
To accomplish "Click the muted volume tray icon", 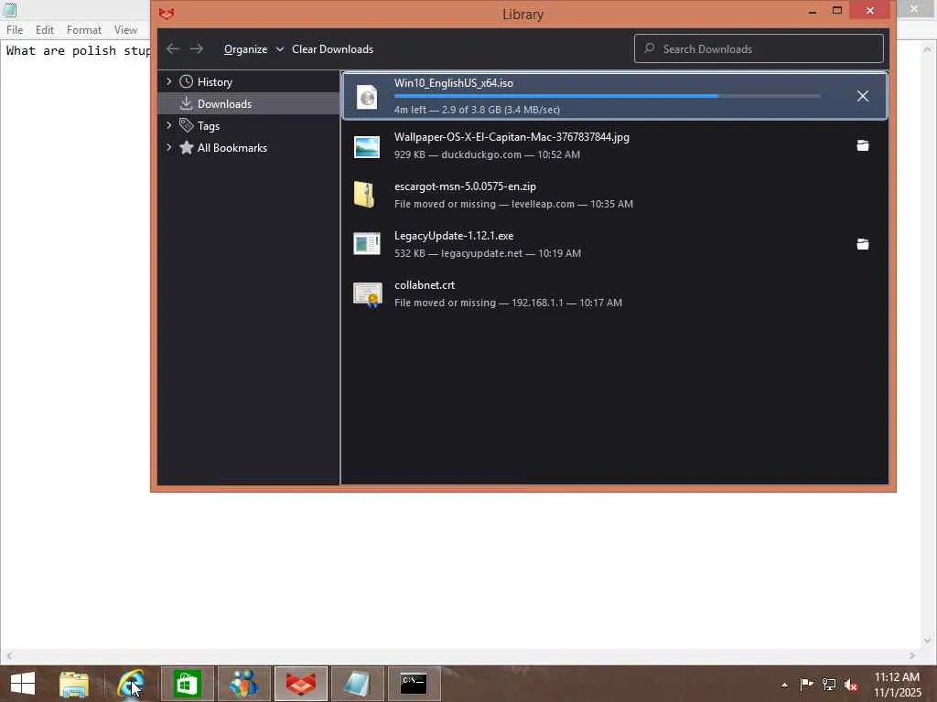I will [851, 685].
